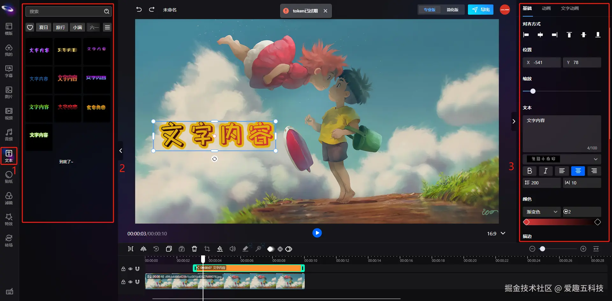Open the 视频 video panel
Screen dimensions: 612x301
9,114
